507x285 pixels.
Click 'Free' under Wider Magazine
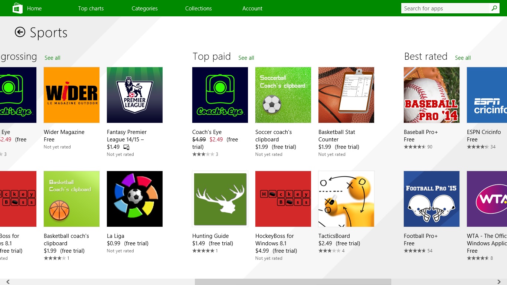tap(49, 140)
